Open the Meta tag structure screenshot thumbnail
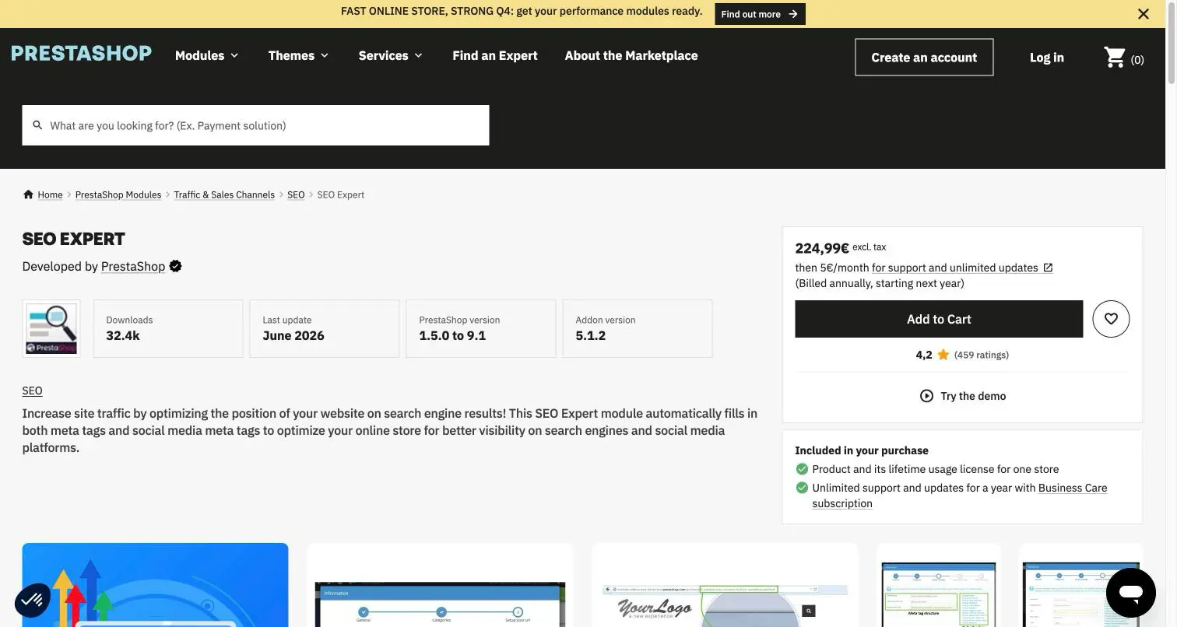This screenshot has height=627, width=1177. pos(939,585)
